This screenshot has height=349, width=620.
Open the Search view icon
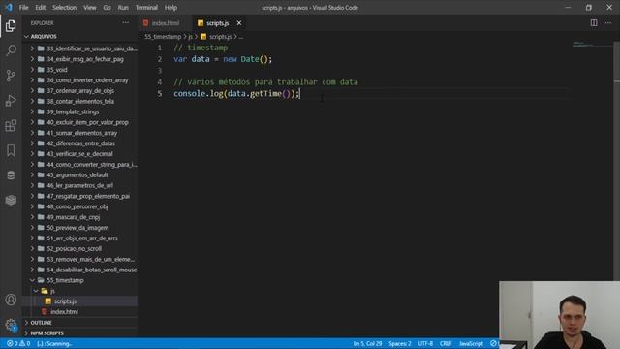pyautogui.click(x=11, y=50)
